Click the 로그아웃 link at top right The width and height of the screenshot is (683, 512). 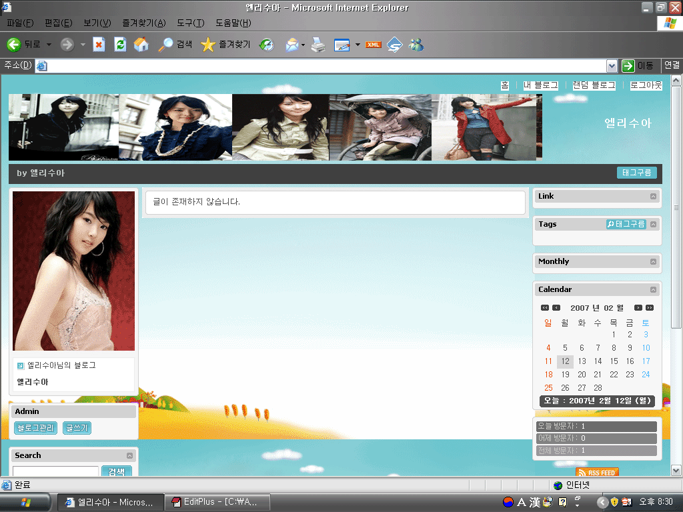tap(646, 85)
